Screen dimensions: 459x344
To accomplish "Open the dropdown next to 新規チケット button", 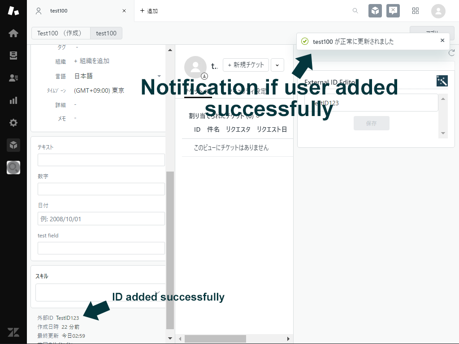I will point(277,64).
